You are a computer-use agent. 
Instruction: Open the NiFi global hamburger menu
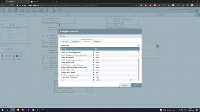197,10
